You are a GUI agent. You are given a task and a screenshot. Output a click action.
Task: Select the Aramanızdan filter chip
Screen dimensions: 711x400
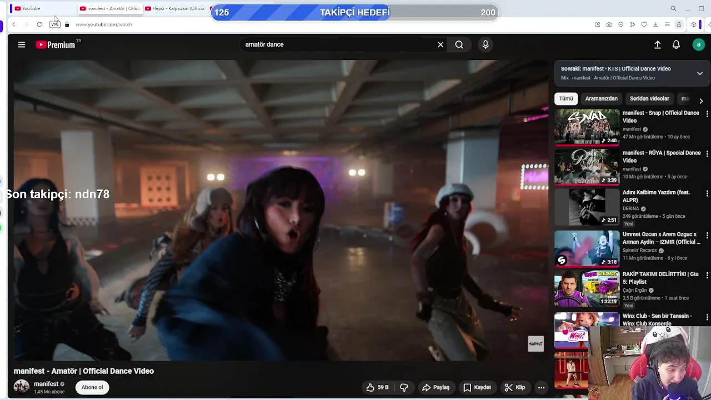(601, 98)
